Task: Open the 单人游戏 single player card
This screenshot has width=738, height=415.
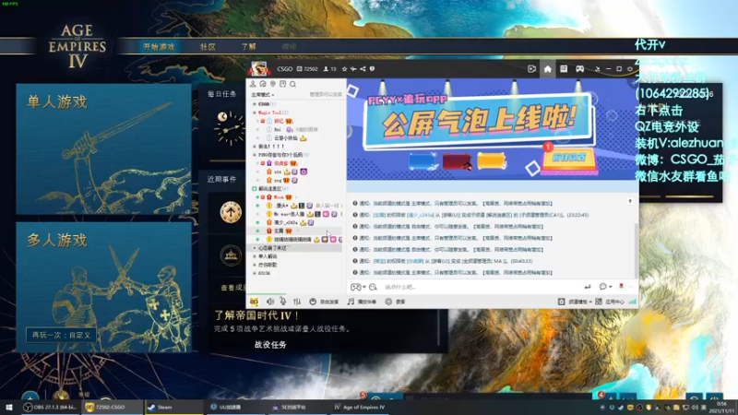Action: tap(104, 149)
